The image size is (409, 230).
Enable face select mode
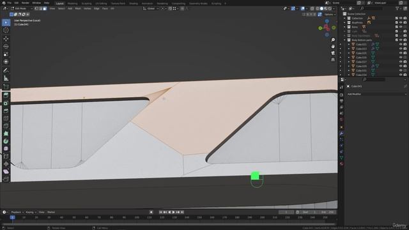(x=45, y=8)
